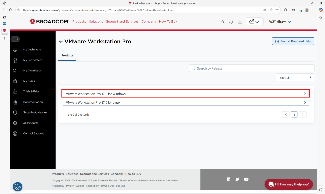The height and width of the screenshot is (194, 325).
Task: Go to My Downloads in sidebar
Action: pos(32,70)
